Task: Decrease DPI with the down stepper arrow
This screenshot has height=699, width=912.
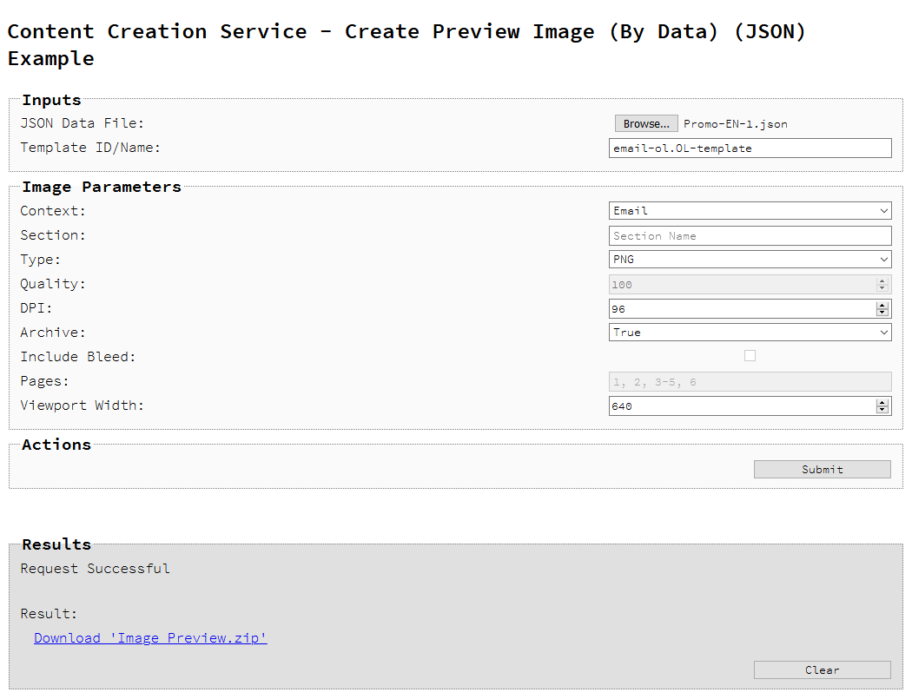Action: point(882,313)
